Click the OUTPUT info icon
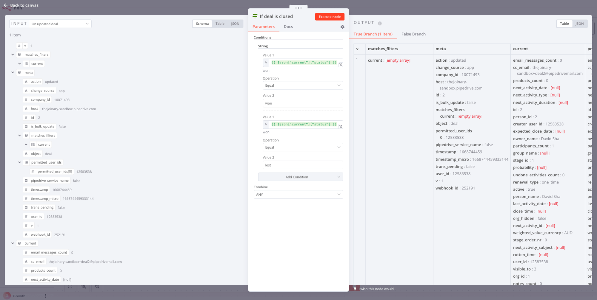Viewport: 597px width, 300px height. point(380,23)
